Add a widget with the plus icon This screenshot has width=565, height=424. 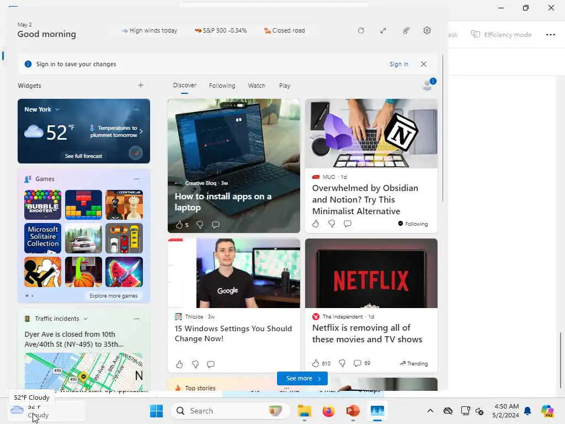coord(141,85)
